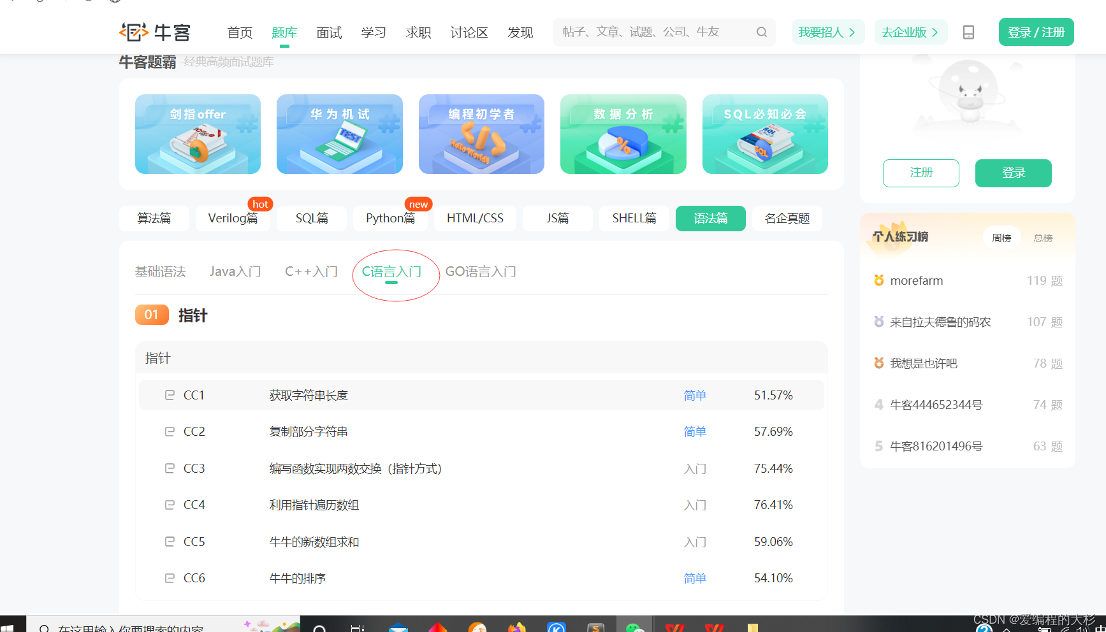Click the CC5 problem row icon
Viewport: 1106px width, 632px height.
point(170,542)
